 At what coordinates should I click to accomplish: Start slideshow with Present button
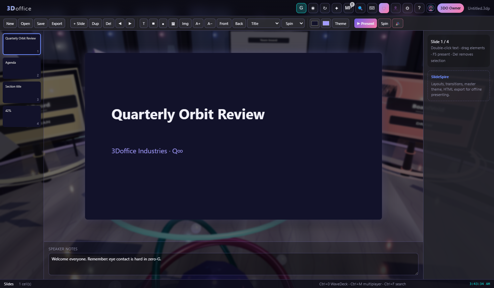click(365, 24)
